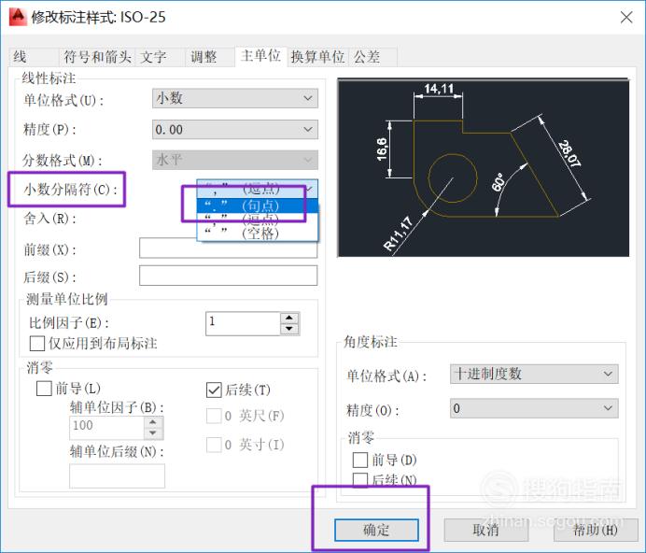646x553 pixels.
Task: Open the 符号和箭头 tab
Action: click(x=97, y=57)
